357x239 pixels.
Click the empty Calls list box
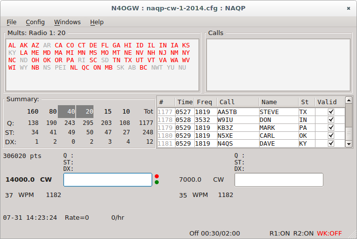(x=278, y=65)
